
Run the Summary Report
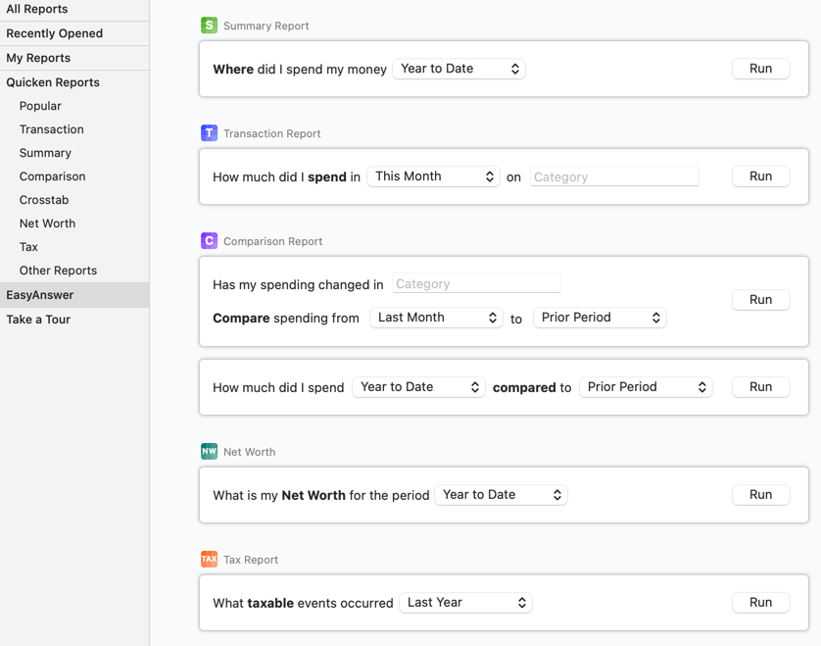[760, 68]
